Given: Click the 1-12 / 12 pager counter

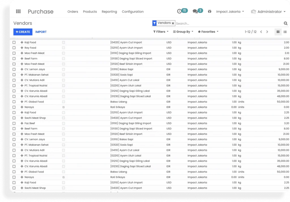Looking at the screenshot, I should coord(251,32).
